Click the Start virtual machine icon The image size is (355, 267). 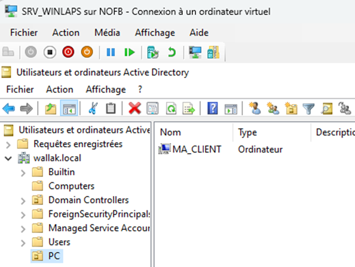pos(31,52)
